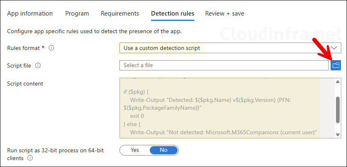Select the Detection rules tab
Image resolution: width=347 pixels, height=167 pixels.
click(173, 14)
